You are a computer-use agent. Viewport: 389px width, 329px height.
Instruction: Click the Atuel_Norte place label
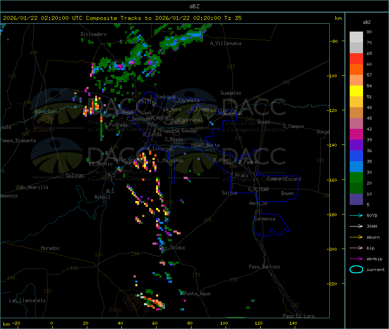(x=205, y=145)
